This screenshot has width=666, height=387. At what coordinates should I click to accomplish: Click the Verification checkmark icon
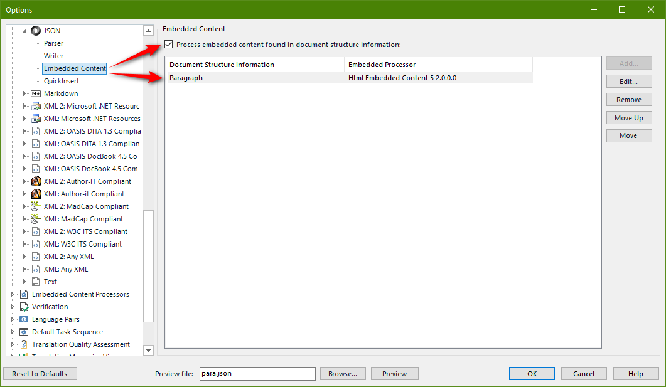tap(24, 307)
